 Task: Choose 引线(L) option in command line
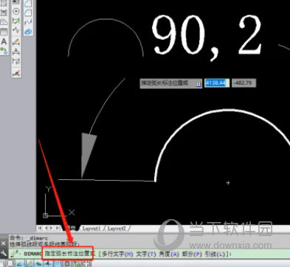[215, 254]
